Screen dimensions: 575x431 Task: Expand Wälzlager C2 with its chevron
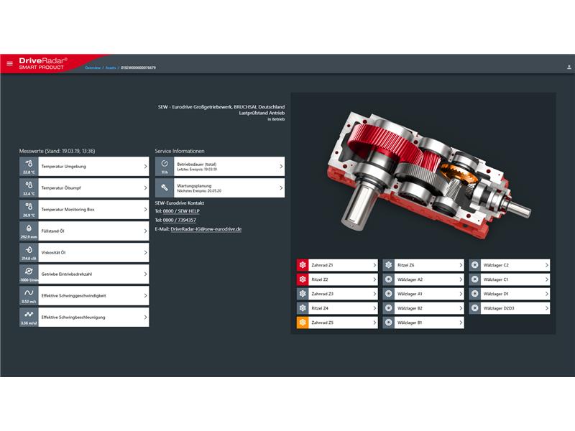tap(546, 265)
